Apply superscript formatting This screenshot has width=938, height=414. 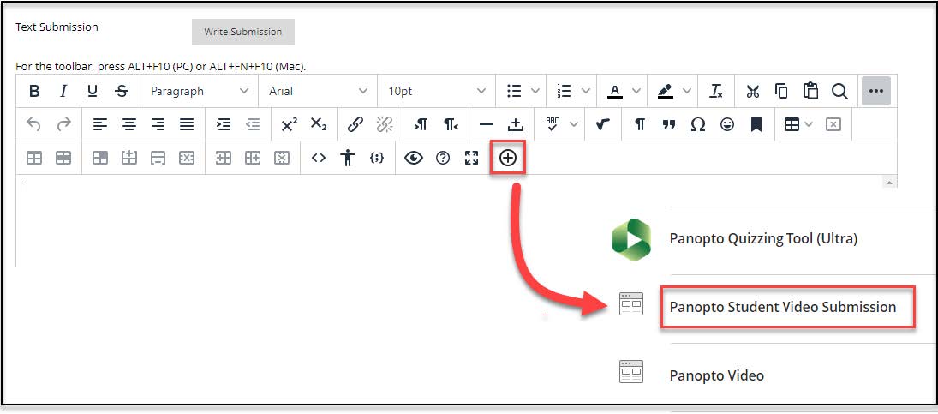click(290, 124)
